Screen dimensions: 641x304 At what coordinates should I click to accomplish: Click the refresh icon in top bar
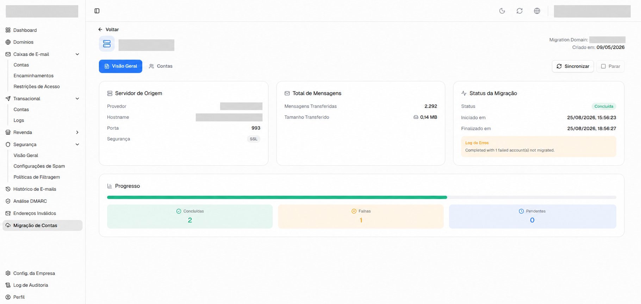(x=519, y=11)
